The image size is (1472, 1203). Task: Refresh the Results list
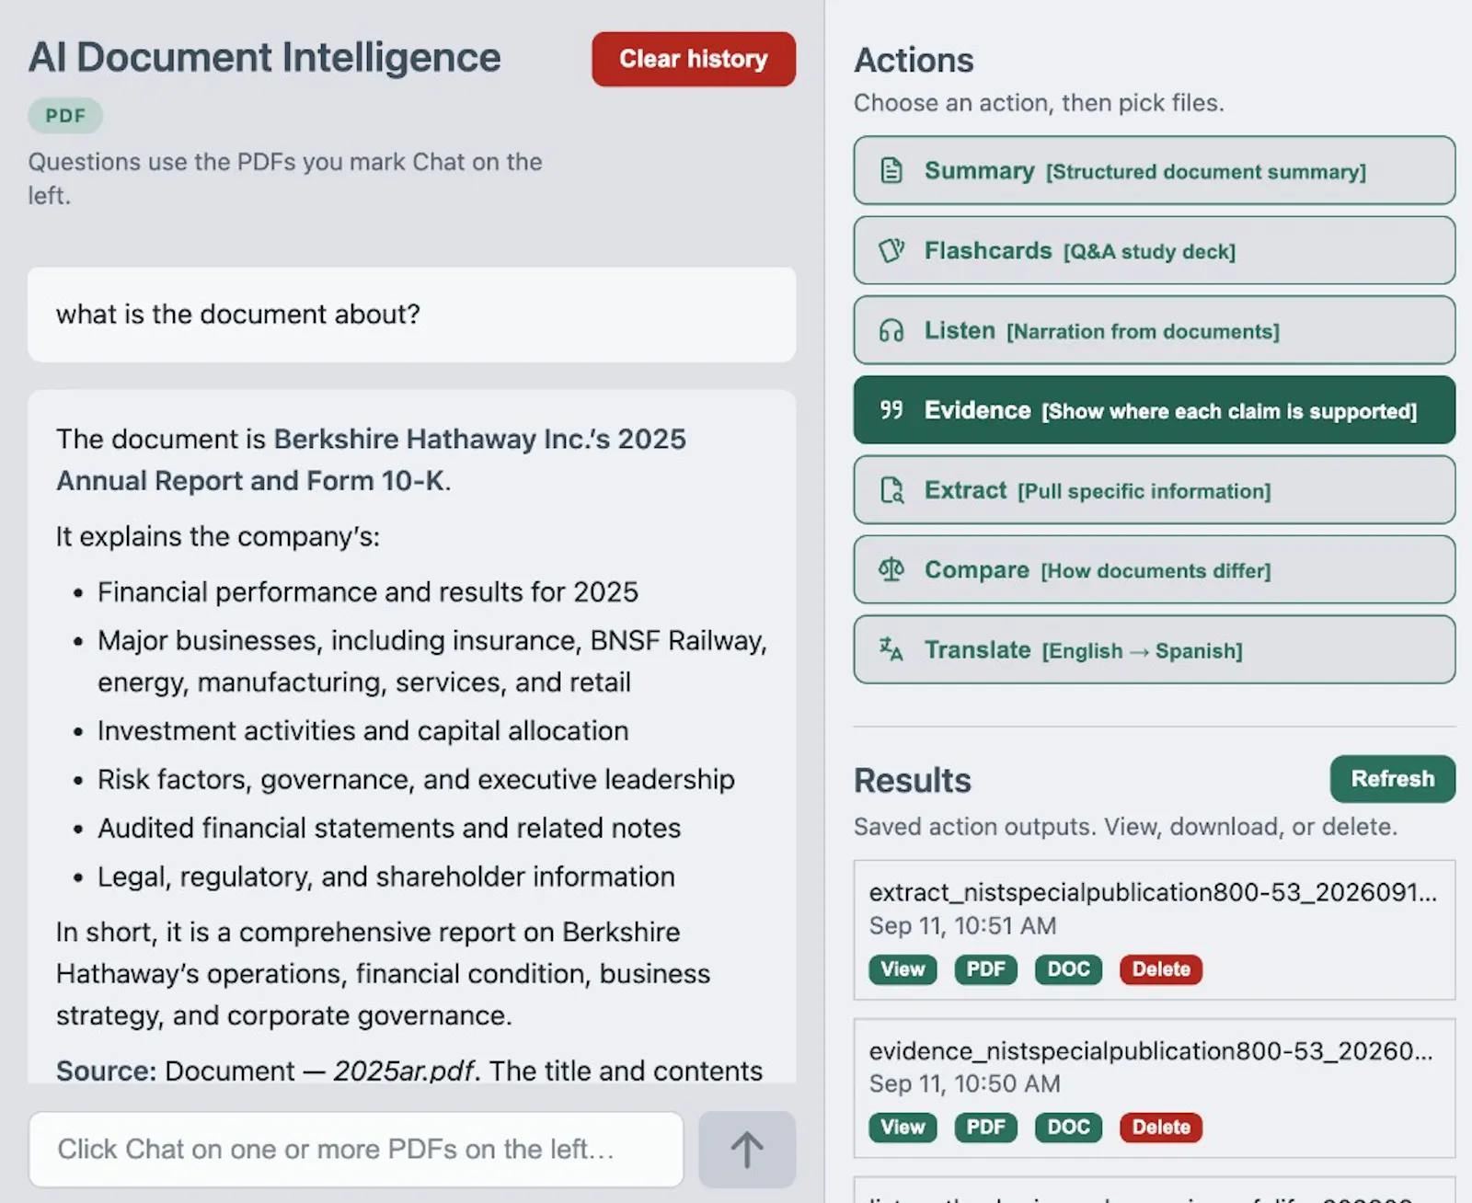click(1393, 779)
